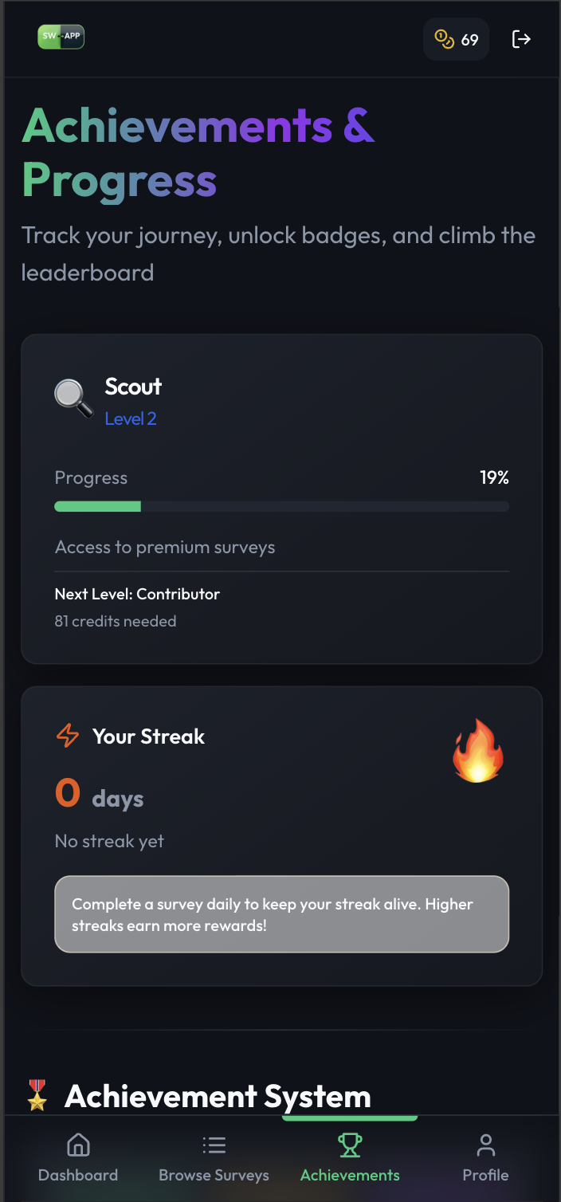
Task: Click the 69 credits balance button
Action: click(x=456, y=39)
